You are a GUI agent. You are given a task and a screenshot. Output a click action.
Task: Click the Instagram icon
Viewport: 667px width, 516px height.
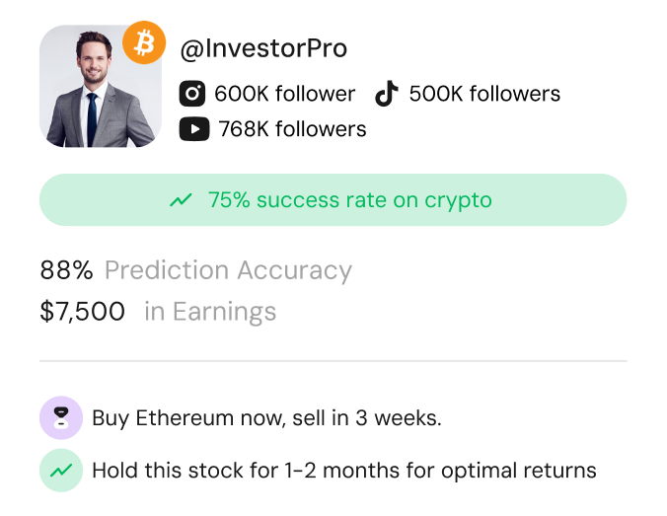tap(192, 94)
